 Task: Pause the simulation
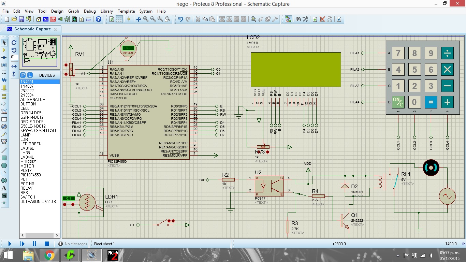pos(34,244)
